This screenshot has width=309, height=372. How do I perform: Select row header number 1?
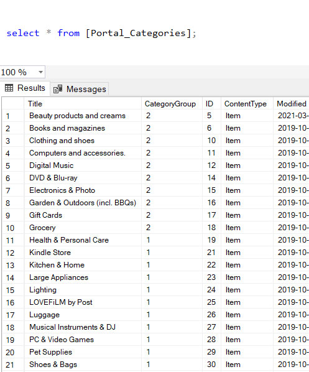(x=13, y=116)
